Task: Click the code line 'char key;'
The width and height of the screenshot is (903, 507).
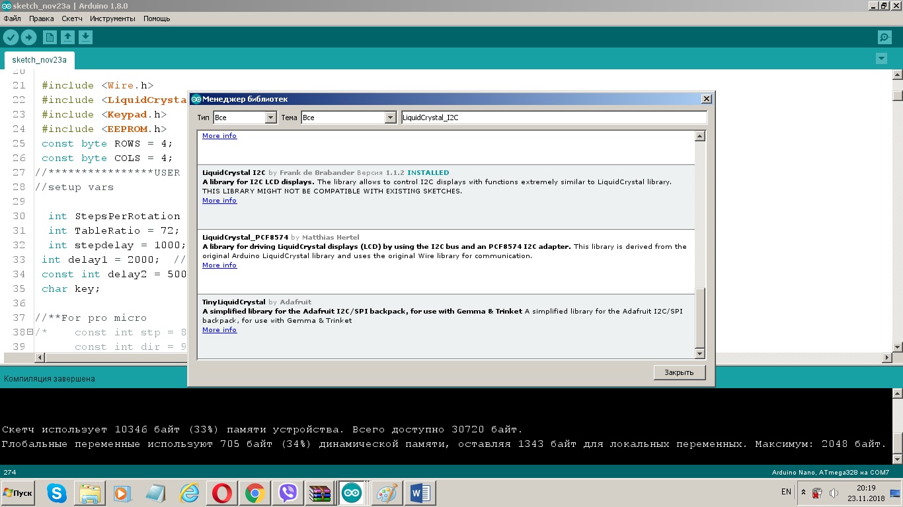Action: click(x=71, y=288)
